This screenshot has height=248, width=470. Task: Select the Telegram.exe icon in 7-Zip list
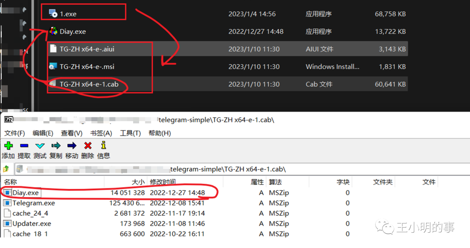(7, 203)
